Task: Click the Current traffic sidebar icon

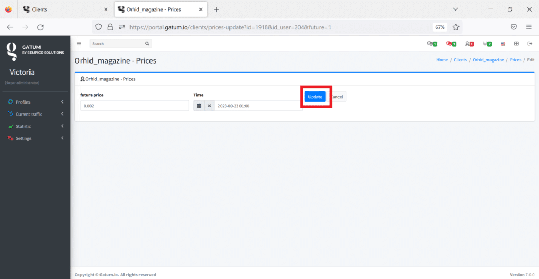Action: (11, 114)
